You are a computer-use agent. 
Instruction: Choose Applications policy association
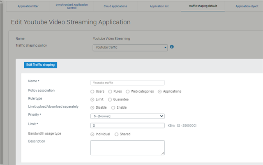[160, 92]
